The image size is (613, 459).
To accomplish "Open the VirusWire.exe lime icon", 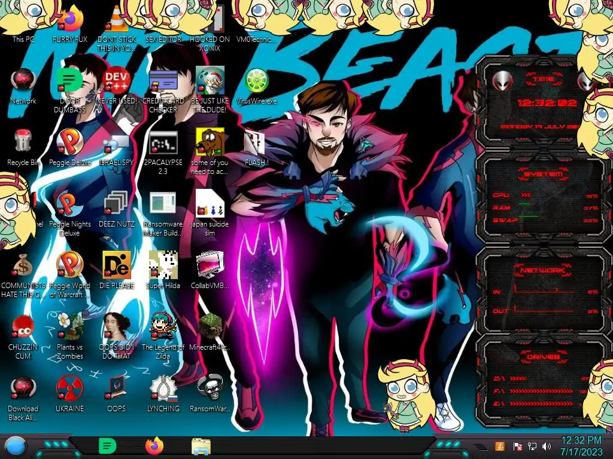I will tap(256, 86).
